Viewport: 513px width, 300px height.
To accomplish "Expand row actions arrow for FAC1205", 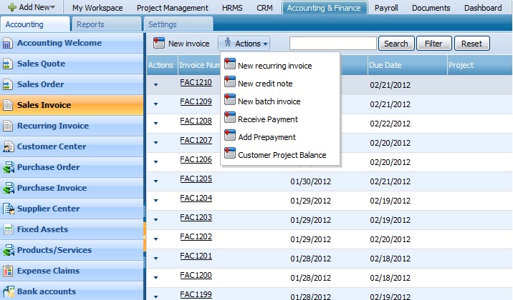I will coord(156,180).
